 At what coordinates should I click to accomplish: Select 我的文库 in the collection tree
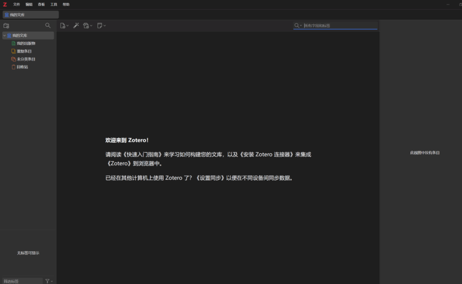point(28,35)
